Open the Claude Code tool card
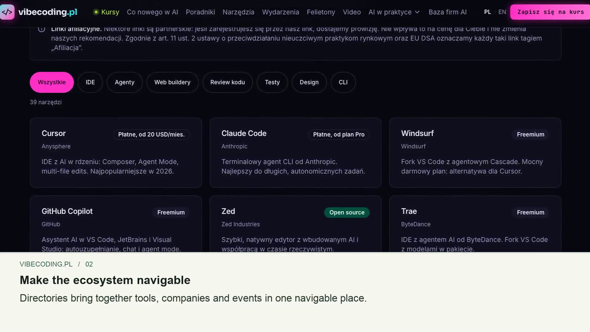 [x=296, y=153]
